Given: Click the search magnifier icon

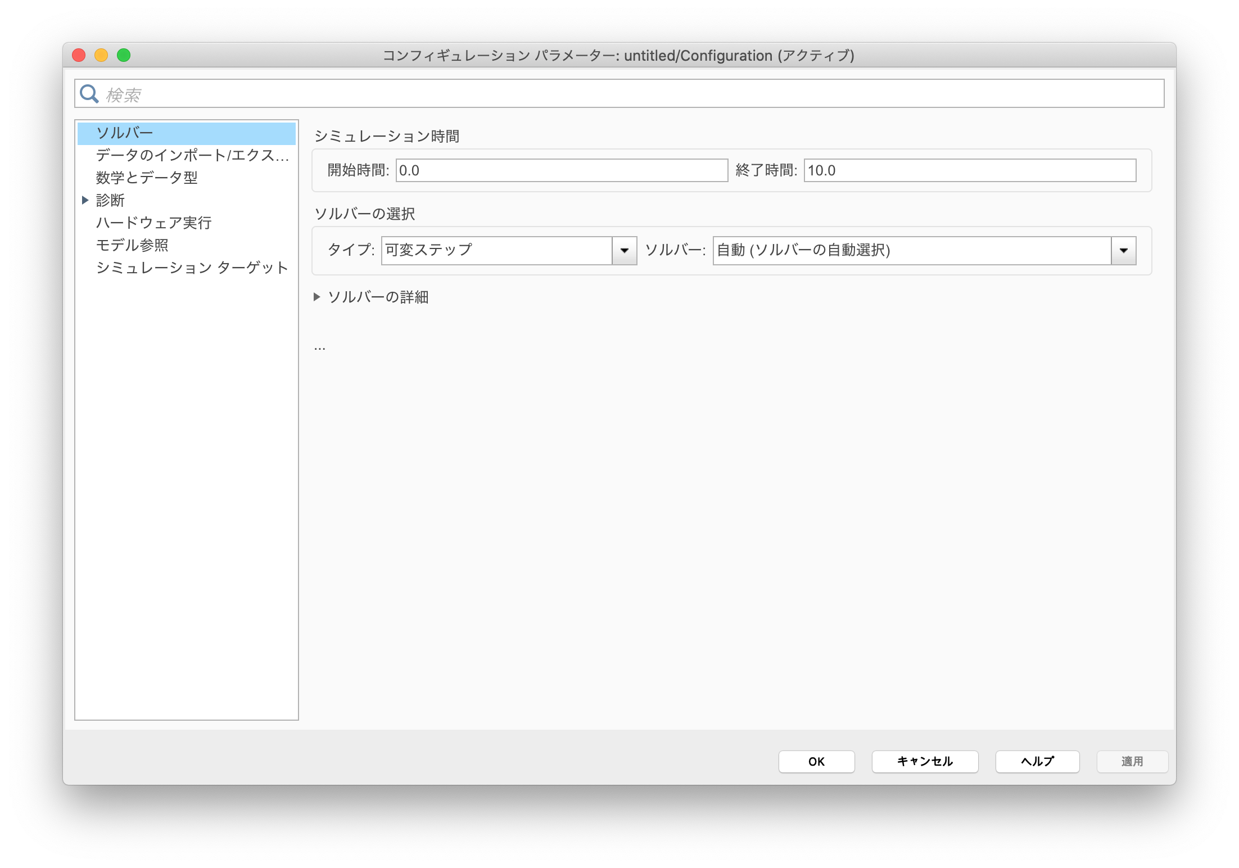Looking at the screenshot, I should tap(89, 94).
